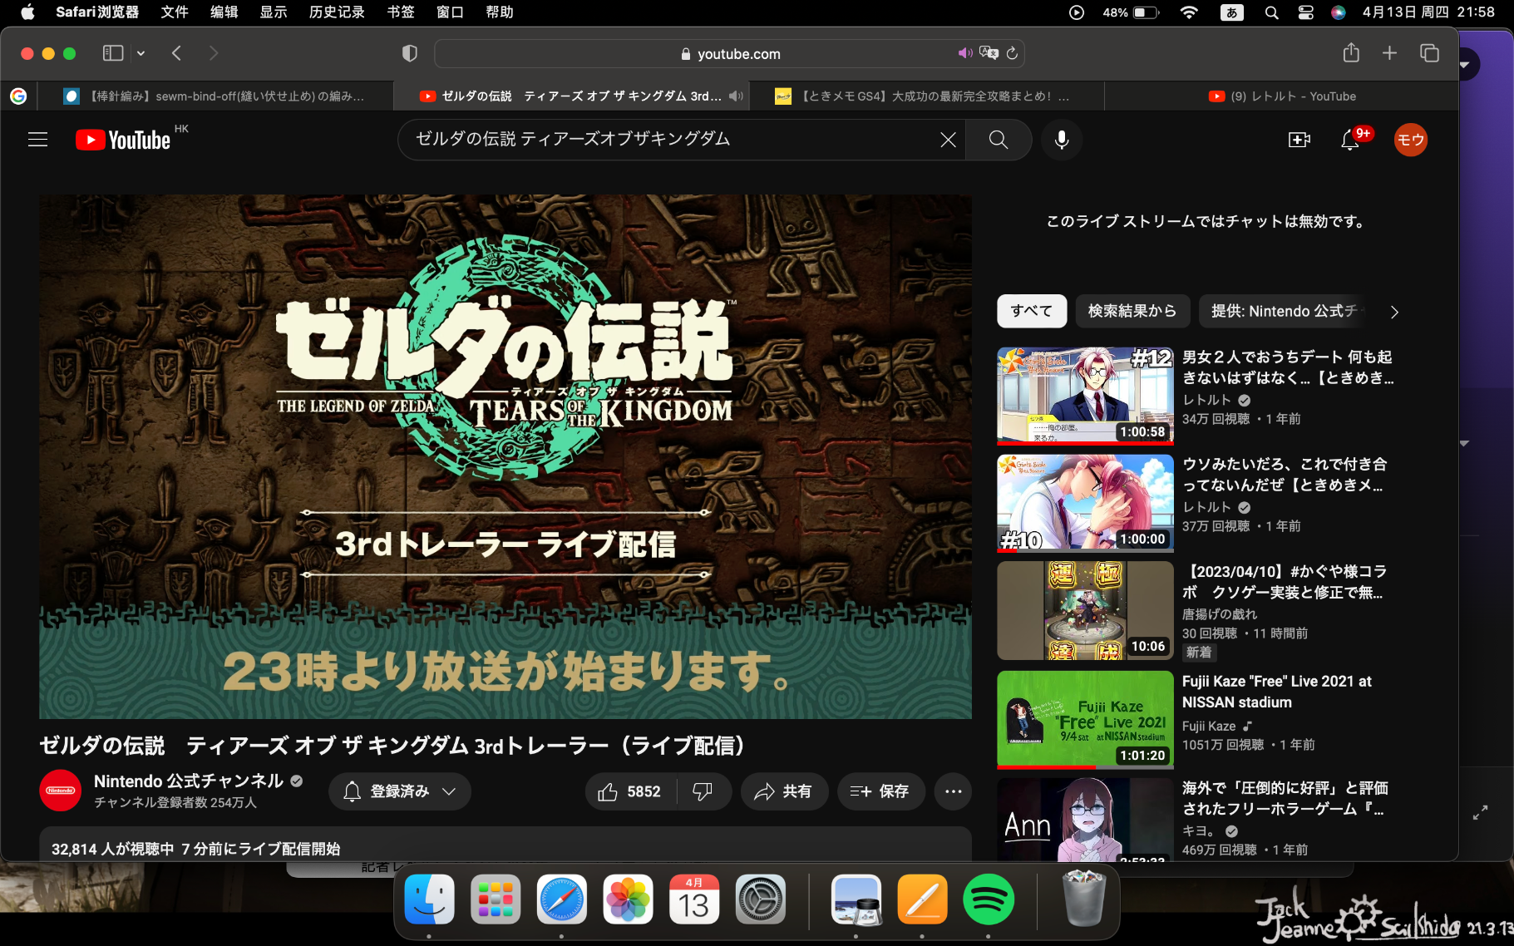This screenshot has height=946, width=1514.
Task: Open the sidebar dropdown chevron in Safari
Action: [141, 53]
